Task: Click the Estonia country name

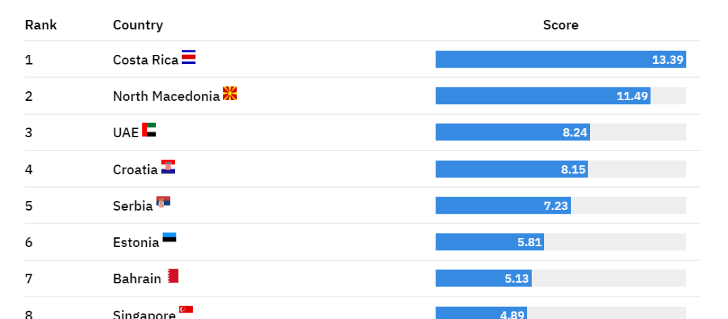Action: (136, 242)
